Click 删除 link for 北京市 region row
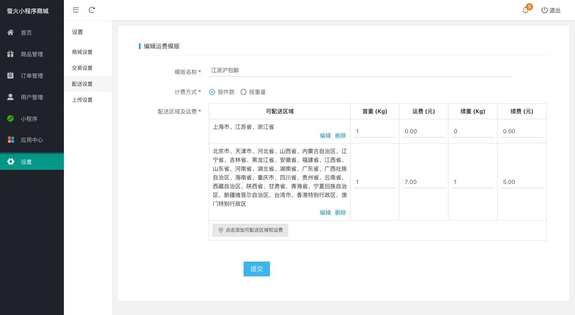575x315 pixels. coord(341,213)
